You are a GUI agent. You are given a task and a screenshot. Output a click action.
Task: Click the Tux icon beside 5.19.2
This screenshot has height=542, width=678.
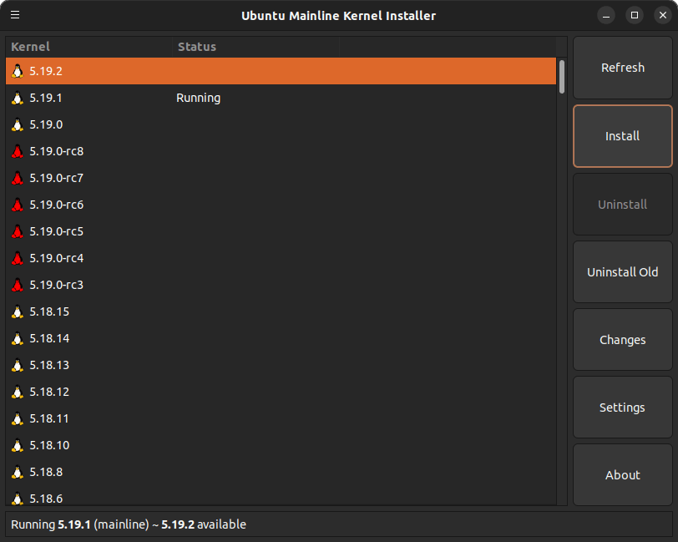pyautogui.click(x=18, y=71)
